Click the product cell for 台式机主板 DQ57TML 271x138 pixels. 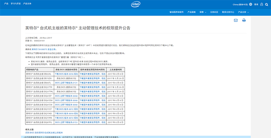coord(40,92)
